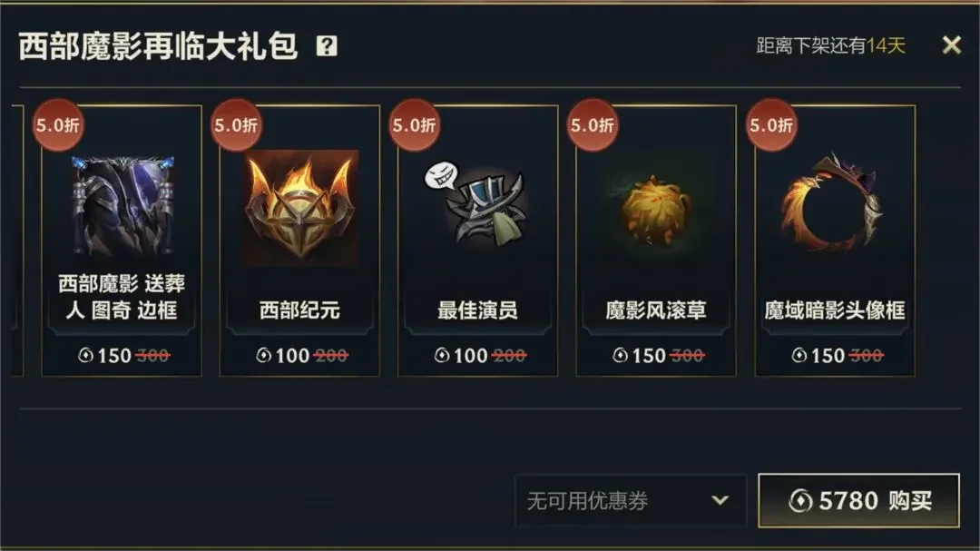980x551 pixels.
Task: Open the 无可用优惠券 coupon dropdown
Action: click(x=631, y=500)
